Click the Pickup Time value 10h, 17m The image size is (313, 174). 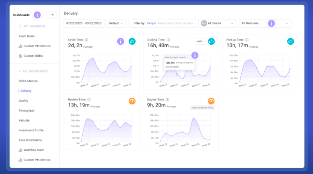237,45
